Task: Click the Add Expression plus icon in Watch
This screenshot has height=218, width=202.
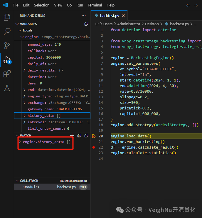Action: [x=72, y=136]
